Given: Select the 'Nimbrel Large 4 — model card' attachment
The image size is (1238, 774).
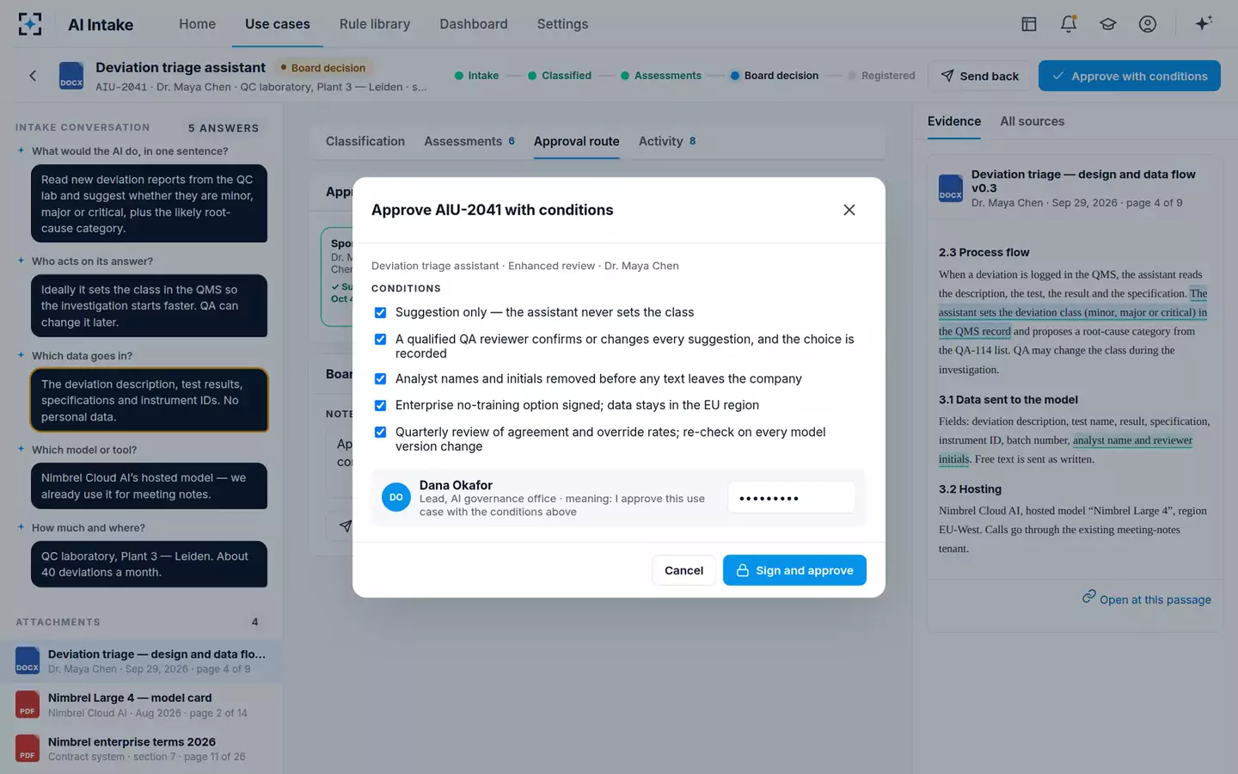Looking at the screenshot, I should tap(141, 704).
